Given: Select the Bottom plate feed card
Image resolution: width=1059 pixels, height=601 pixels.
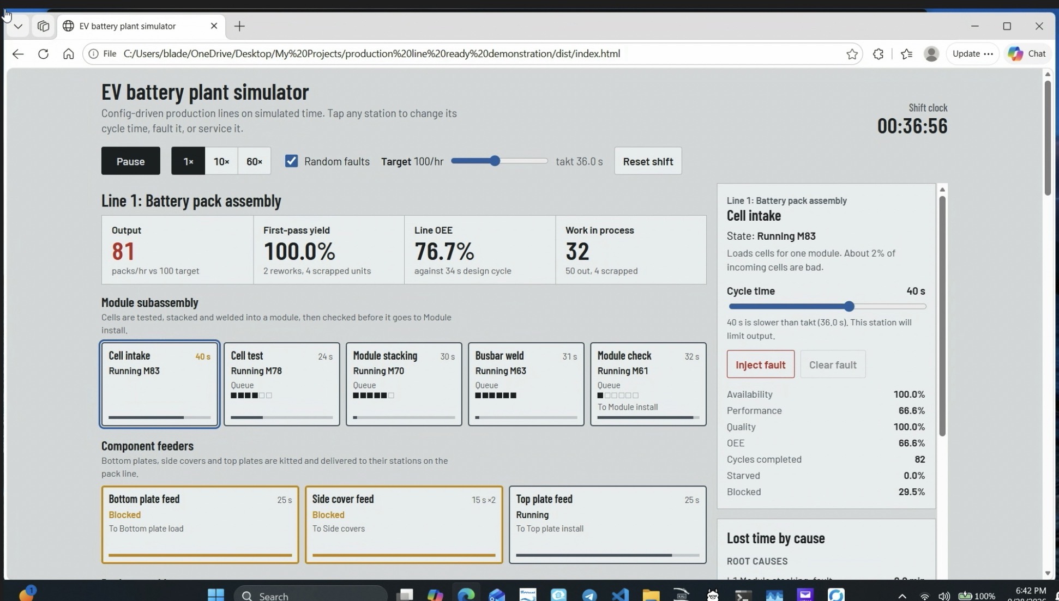Looking at the screenshot, I should coord(200,525).
